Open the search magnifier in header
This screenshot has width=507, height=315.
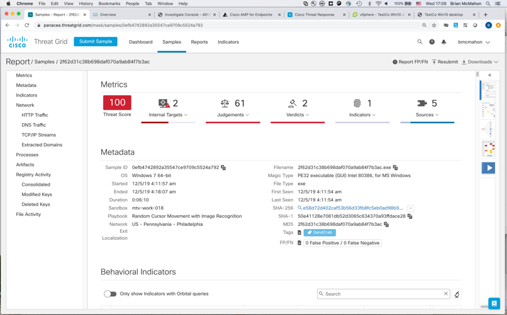click(x=420, y=42)
